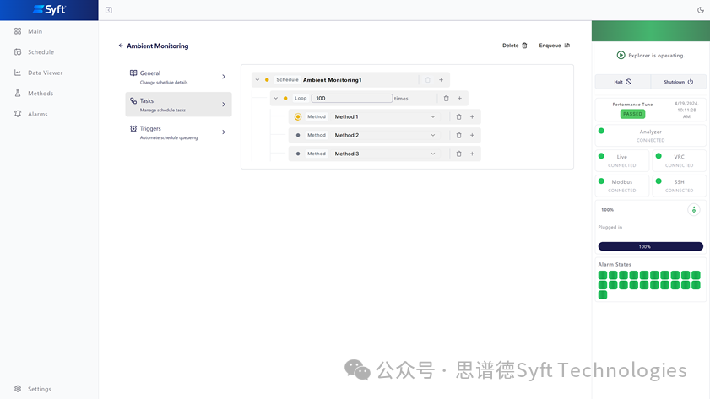Click the trash icon on the Schedule row

tap(427, 79)
